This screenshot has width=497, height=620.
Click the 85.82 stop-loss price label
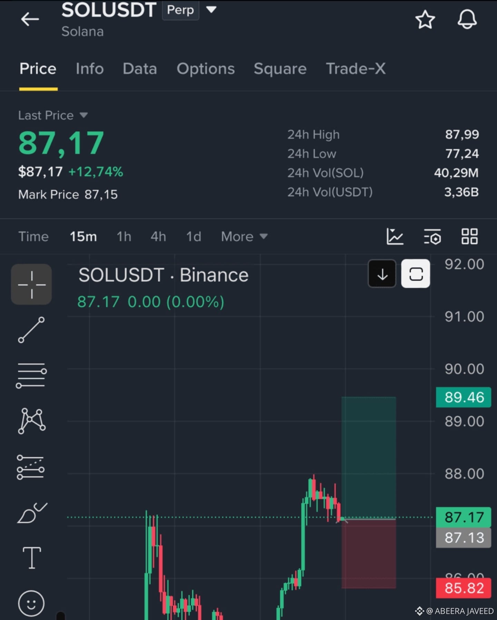click(464, 588)
